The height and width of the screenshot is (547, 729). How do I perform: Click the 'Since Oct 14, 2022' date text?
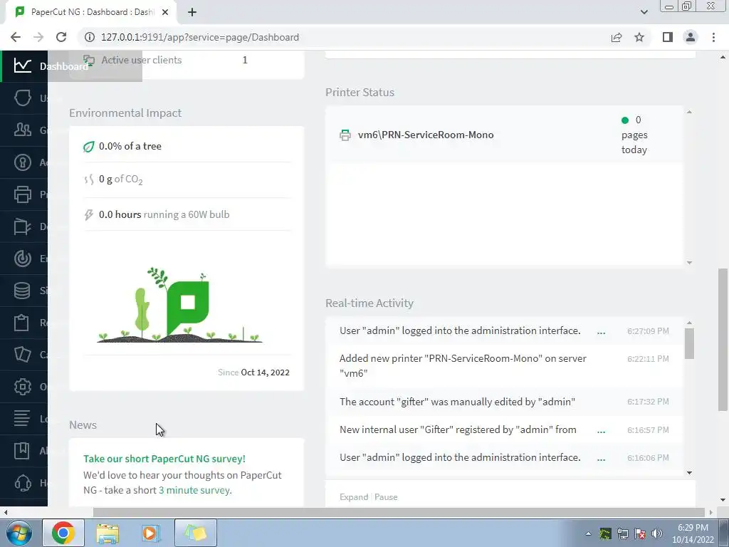(x=253, y=373)
